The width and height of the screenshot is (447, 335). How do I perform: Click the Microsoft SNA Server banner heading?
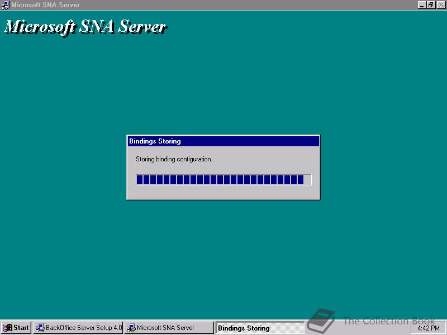click(85, 27)
